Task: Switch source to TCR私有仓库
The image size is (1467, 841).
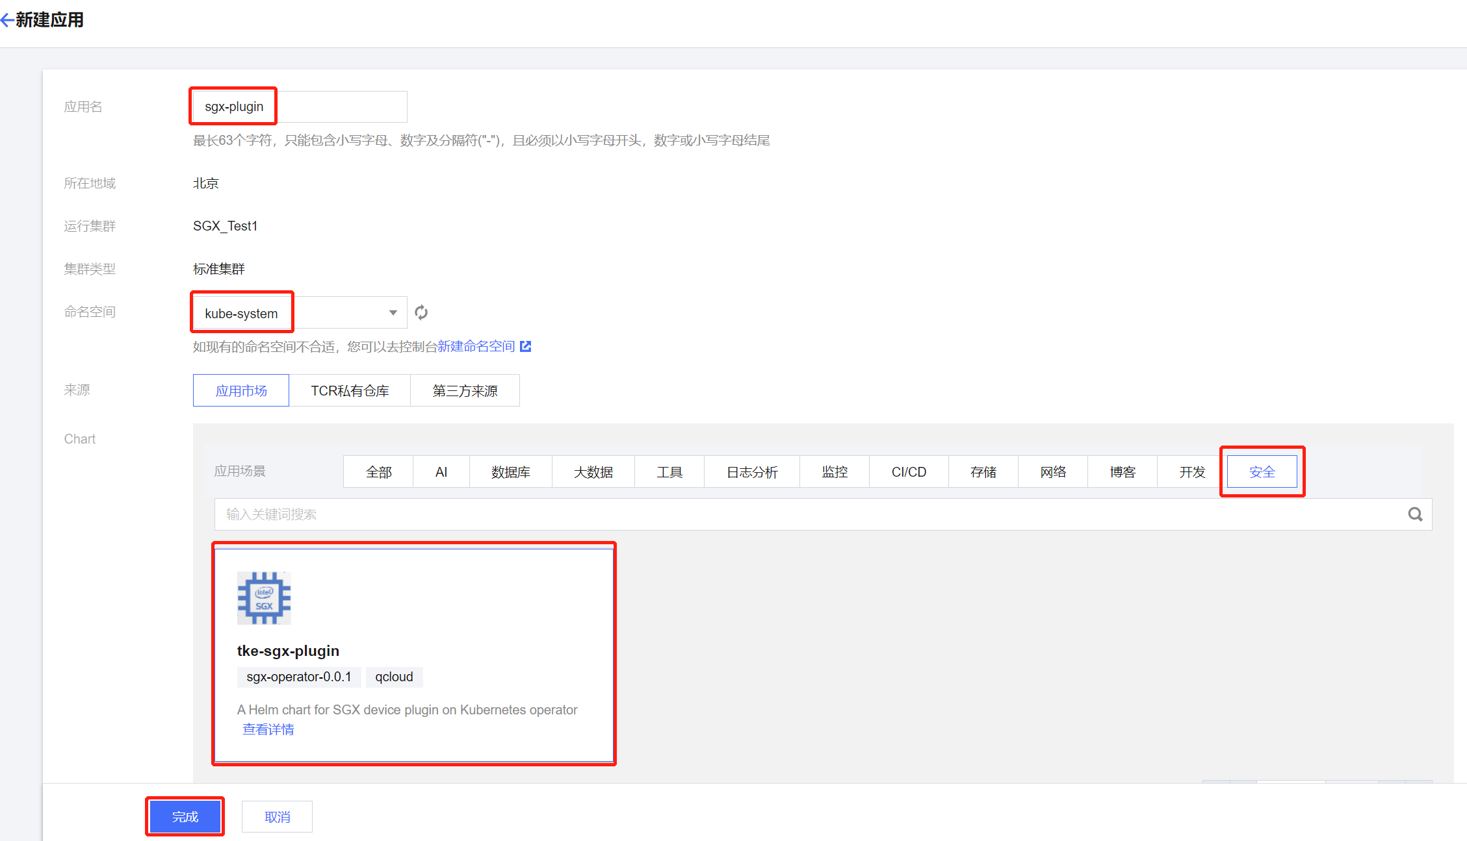Action: [350, 391]
